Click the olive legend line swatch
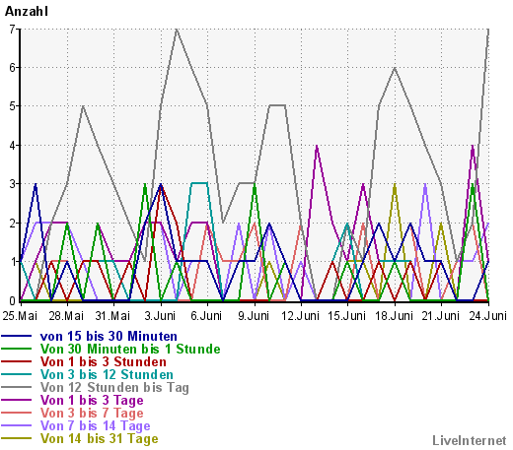Screen dimensions: 513x450 (x=17, y=438)
